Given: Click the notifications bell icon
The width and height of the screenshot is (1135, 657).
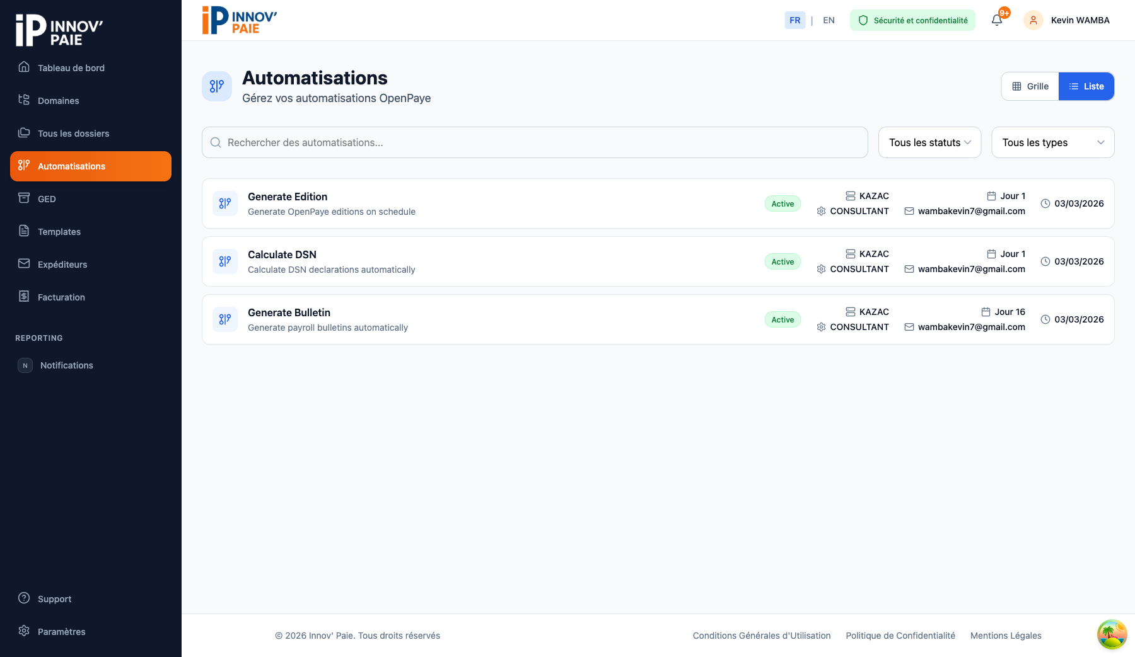Looking at the screenshot, I should (996, 20).
